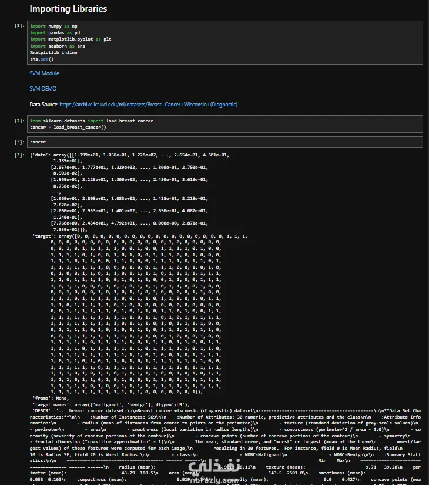
Task: Click the input prompt label [2]:
Action: [x=19, y=121]
